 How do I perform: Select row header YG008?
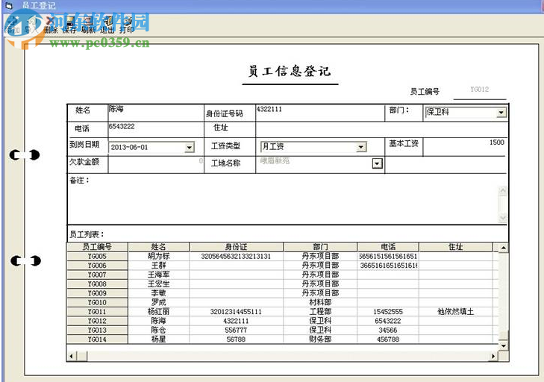click(x=97, y=284)
